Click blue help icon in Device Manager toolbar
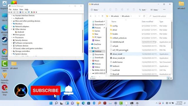The image size is (188, 106). (20, 12)
